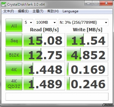Expand the N: drive selection dropdown
Viewport: 114px width, 107px height.
(x=83, y=22)
